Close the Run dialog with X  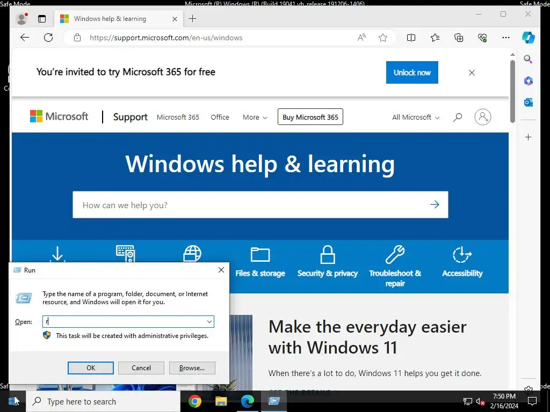(221, 270)
